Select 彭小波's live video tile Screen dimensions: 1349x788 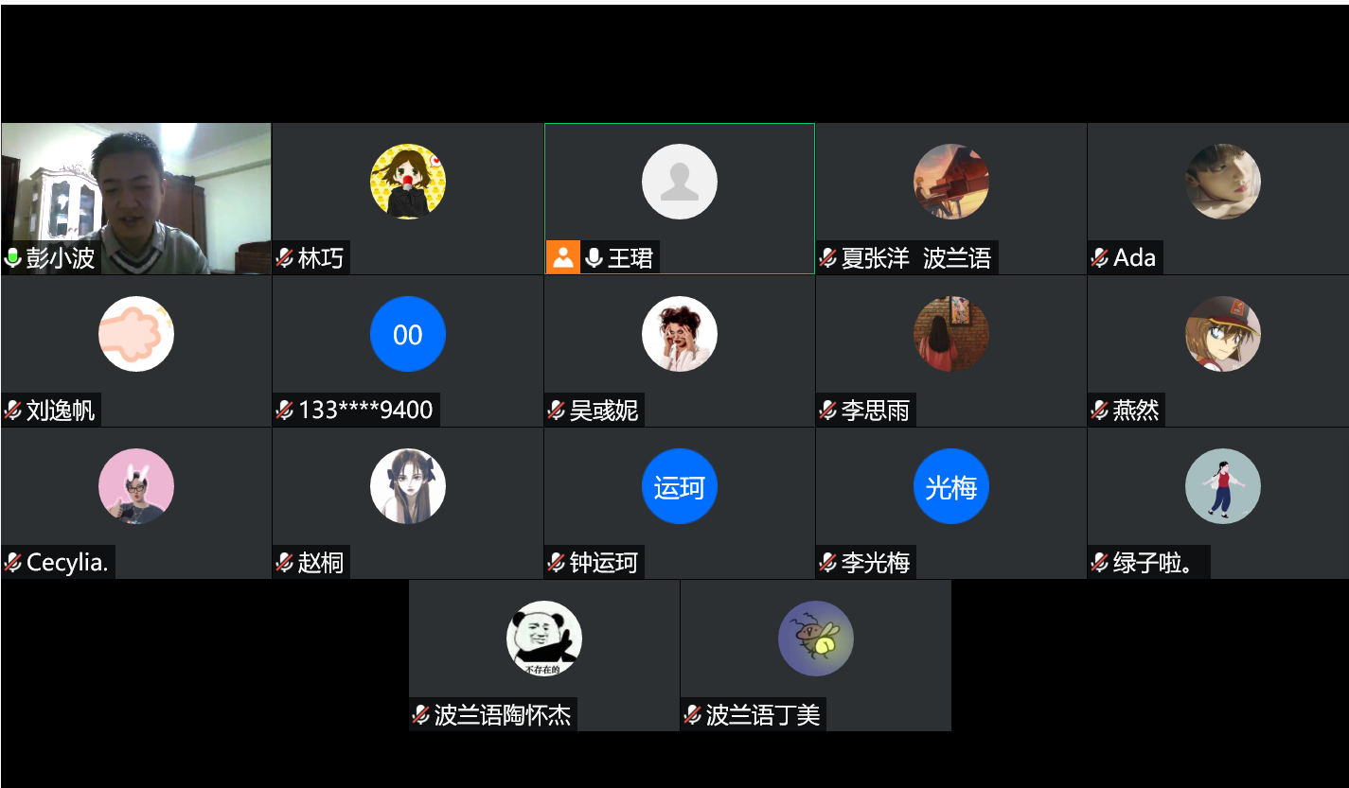136,199
